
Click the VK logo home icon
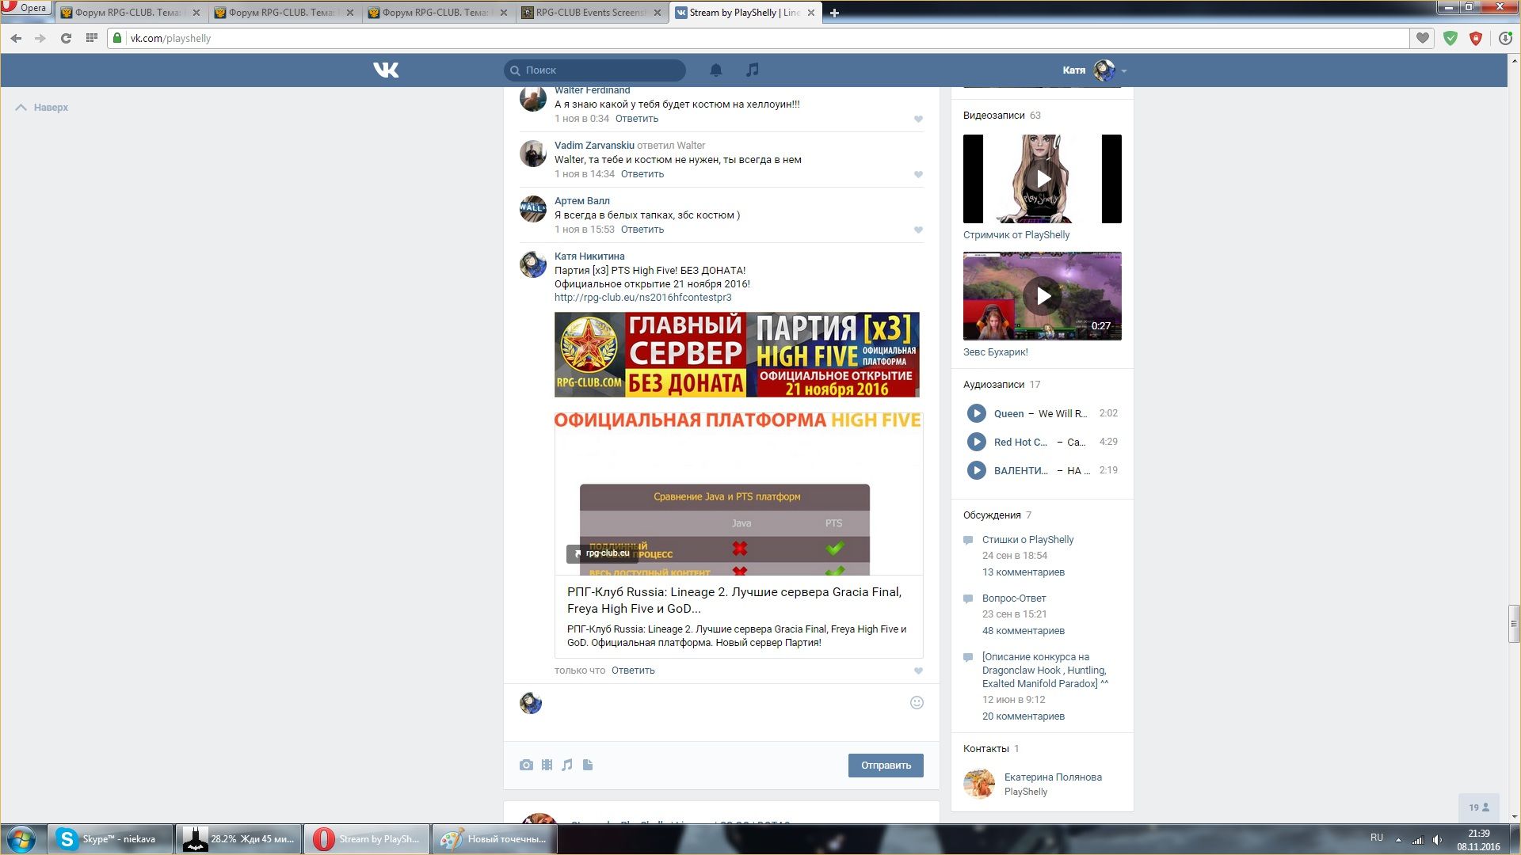(x=386, y=70)
